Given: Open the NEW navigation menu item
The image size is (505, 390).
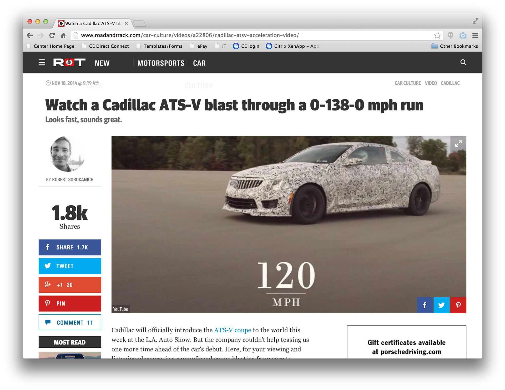Looking at the screenshot, I should (x=102, y=63).
